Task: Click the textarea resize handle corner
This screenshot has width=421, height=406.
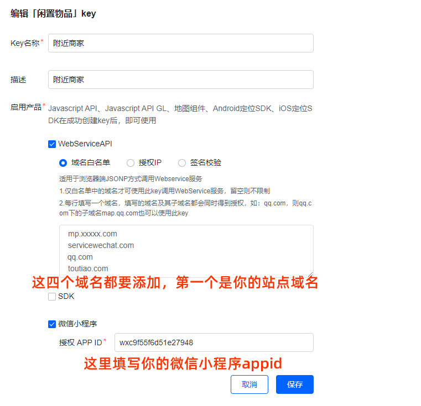Action: pyautogui.click(x=310, y=275)
